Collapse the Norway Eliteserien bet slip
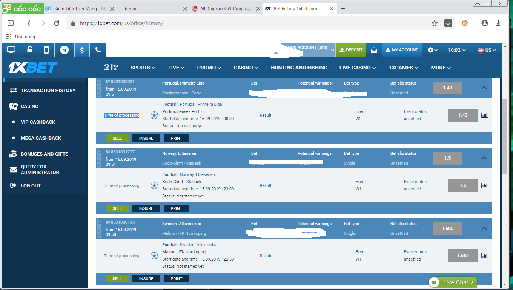This screenshot has height=290, width=513. click(x=484, y=158)
